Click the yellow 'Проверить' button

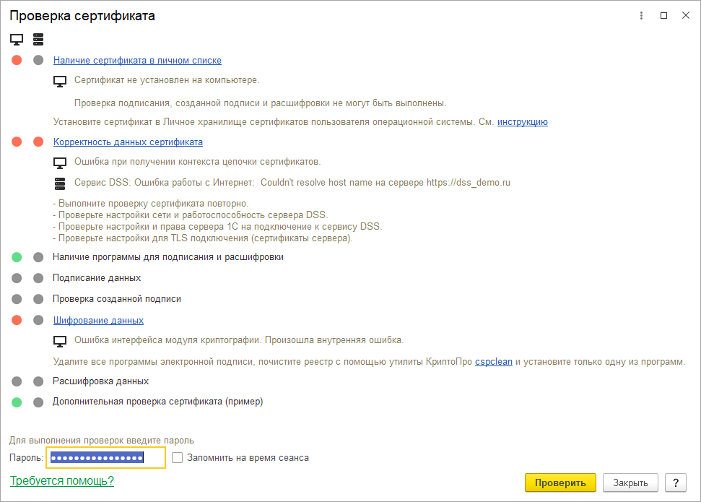click(560, 482)
